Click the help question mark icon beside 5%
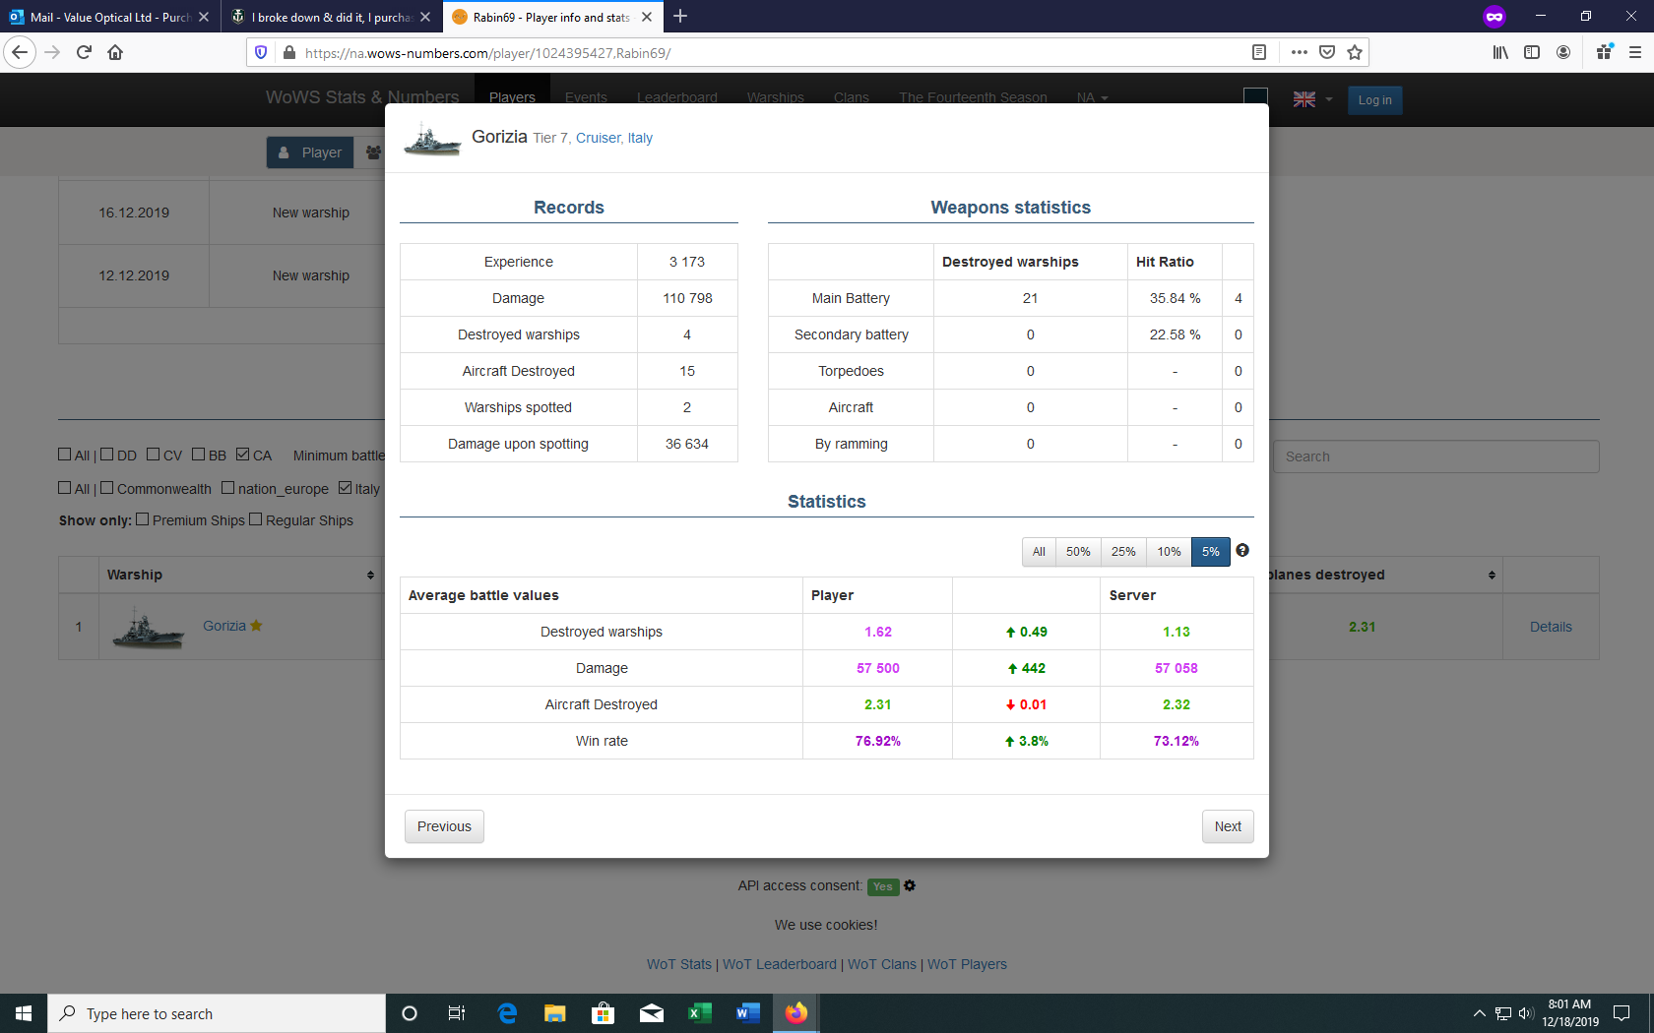This screenshot has width=1654, height=1033. (x=1242, y=551)
